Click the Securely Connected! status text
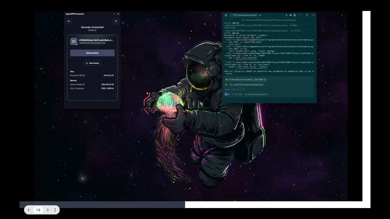Image resolution: width=390 pixels, height=219 pixels. (92, 27)
